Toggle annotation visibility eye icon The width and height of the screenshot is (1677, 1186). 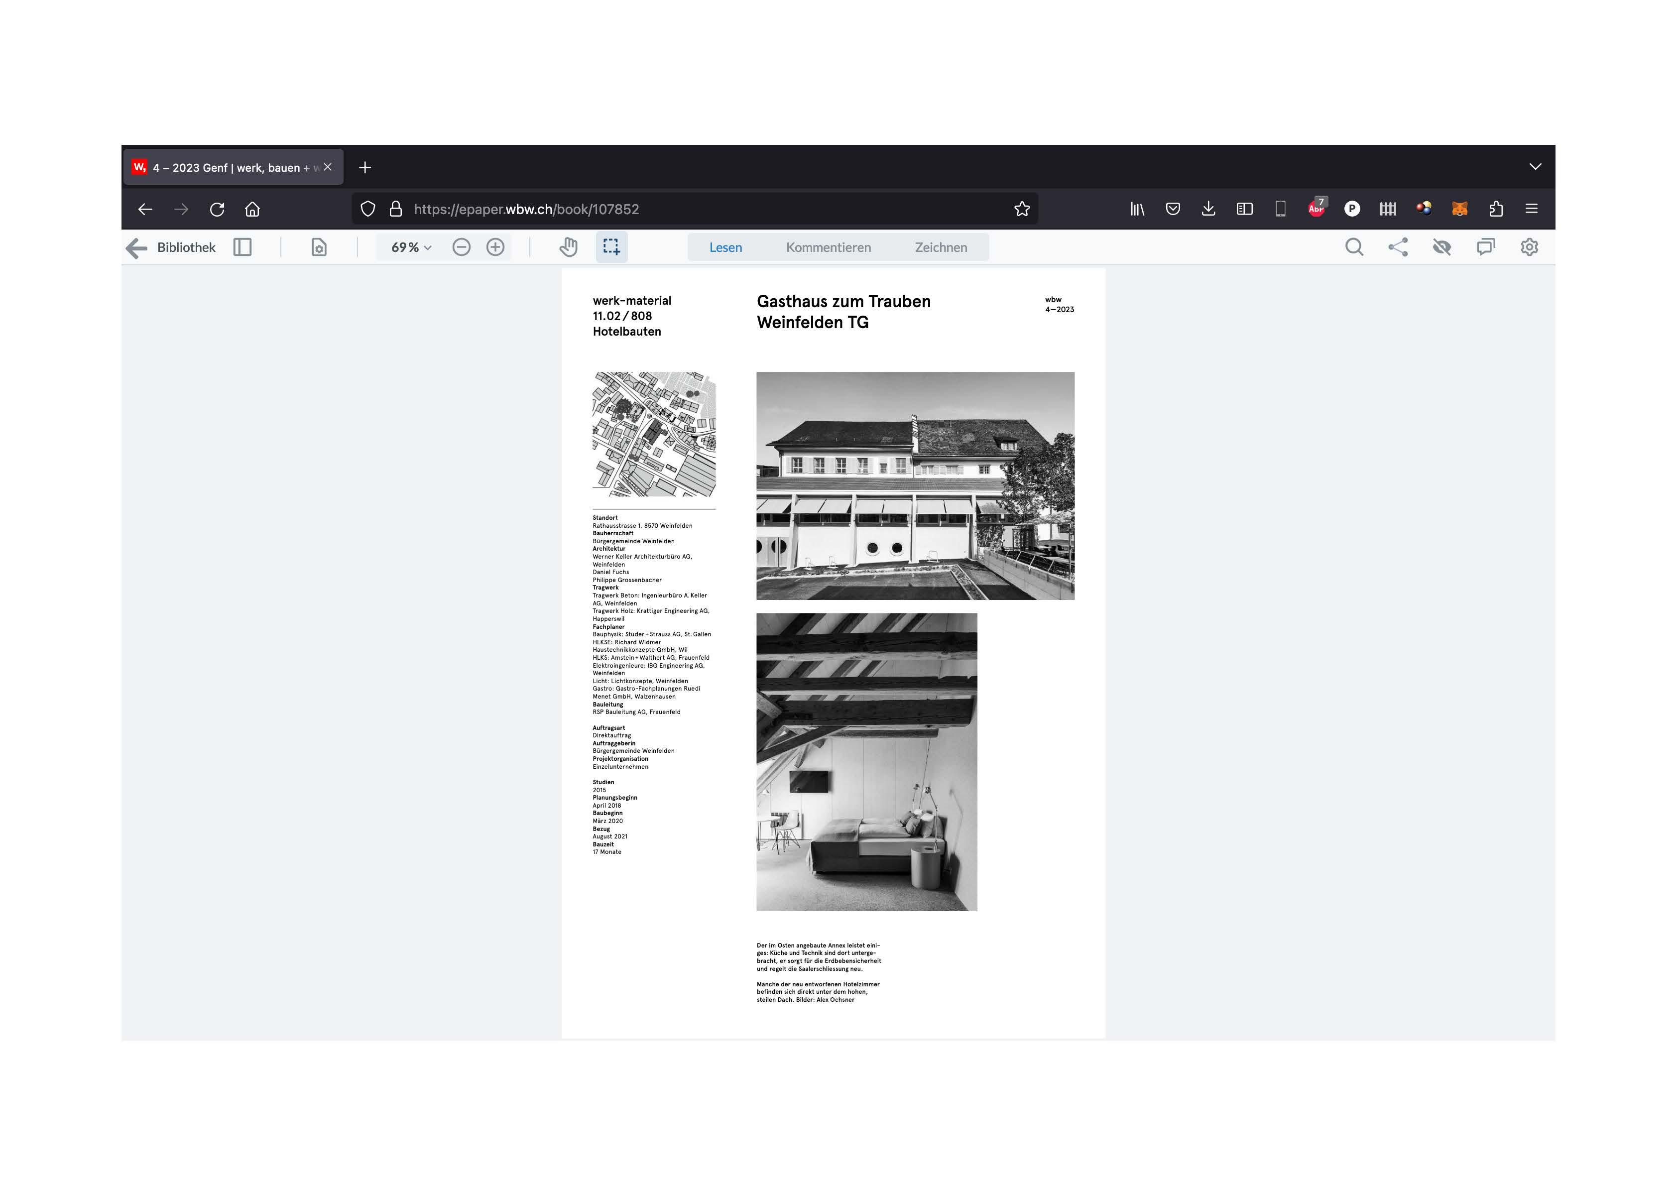1442,247
